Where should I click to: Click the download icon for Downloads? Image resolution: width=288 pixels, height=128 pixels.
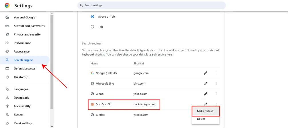click(x=7, y=98)
